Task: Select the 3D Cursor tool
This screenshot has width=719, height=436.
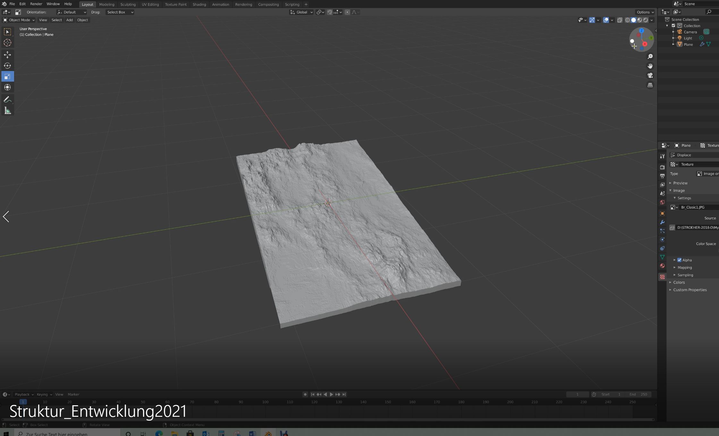Action: (7, 43)
